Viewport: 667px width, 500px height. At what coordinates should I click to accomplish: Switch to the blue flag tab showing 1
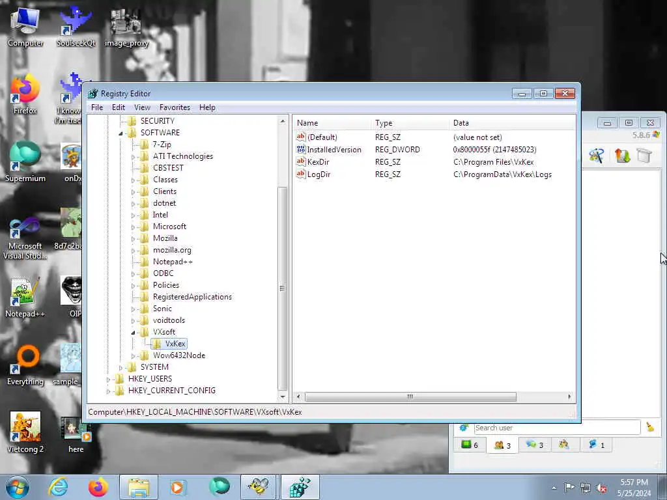597,445
